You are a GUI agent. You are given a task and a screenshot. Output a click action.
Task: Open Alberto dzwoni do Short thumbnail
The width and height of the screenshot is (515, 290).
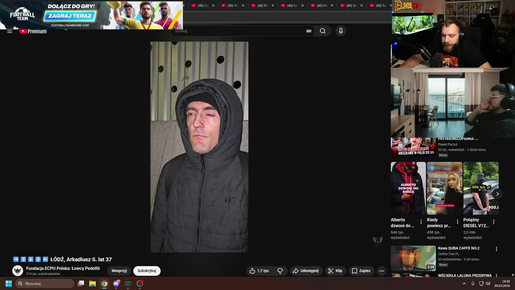point(408,188)
